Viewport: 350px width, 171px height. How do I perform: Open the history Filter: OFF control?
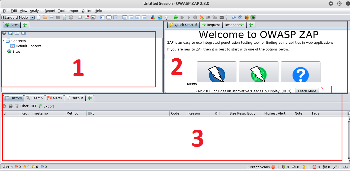26,106
